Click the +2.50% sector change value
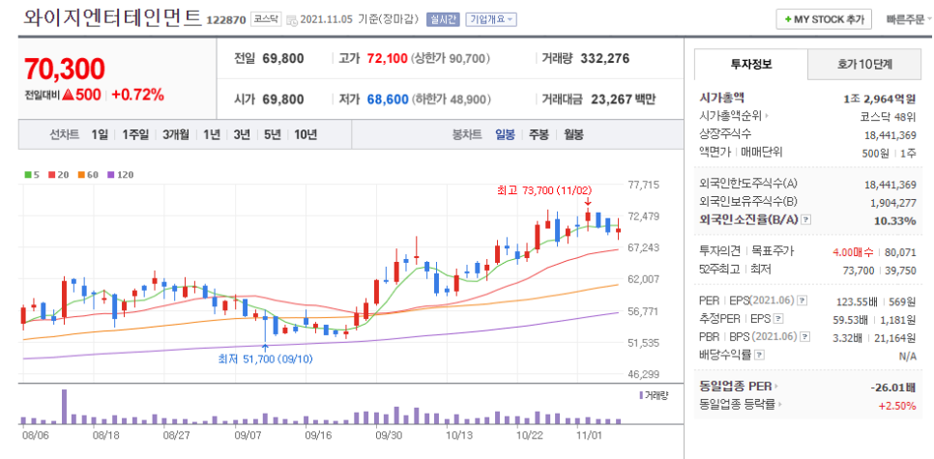This screenshot has height=459, width=934. pyautogui.click(x=897, y=406)
